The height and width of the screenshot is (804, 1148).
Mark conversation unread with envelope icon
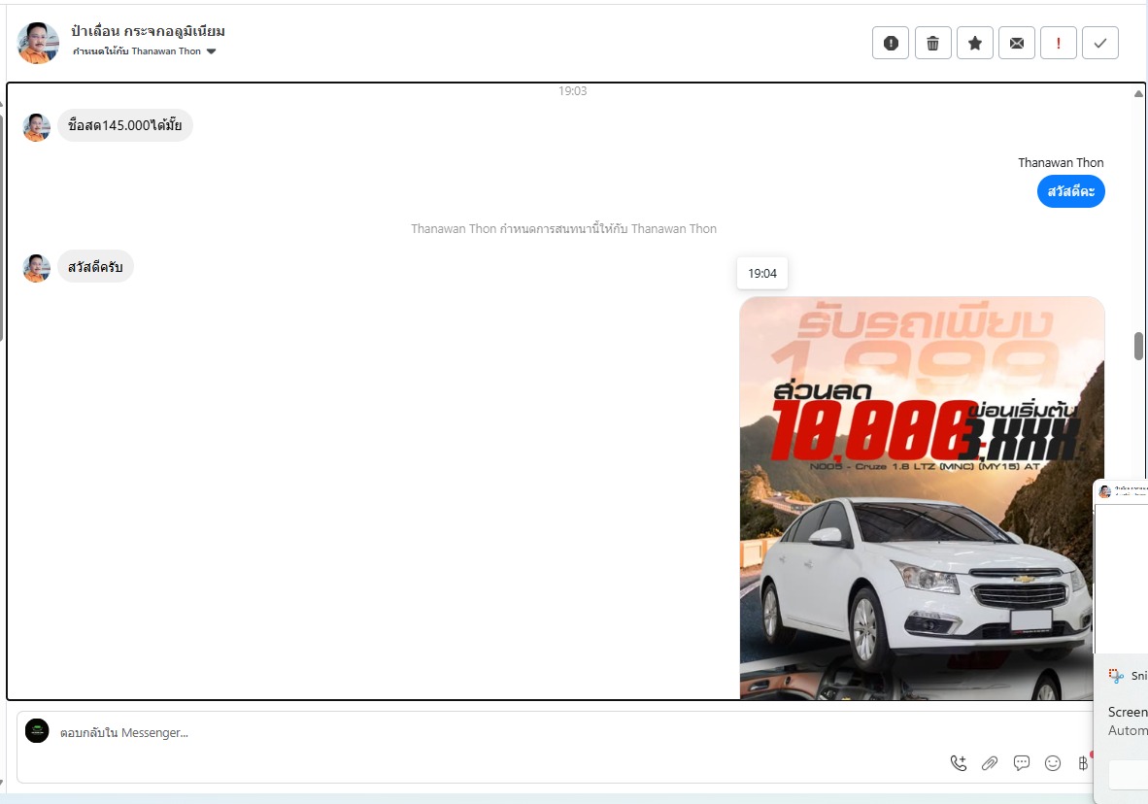1016,43
